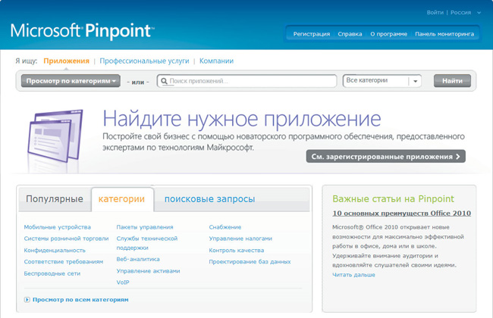Open the Панель мониторинга menu item
Viewport: 493px width, 318px height.
click(444, 34)
